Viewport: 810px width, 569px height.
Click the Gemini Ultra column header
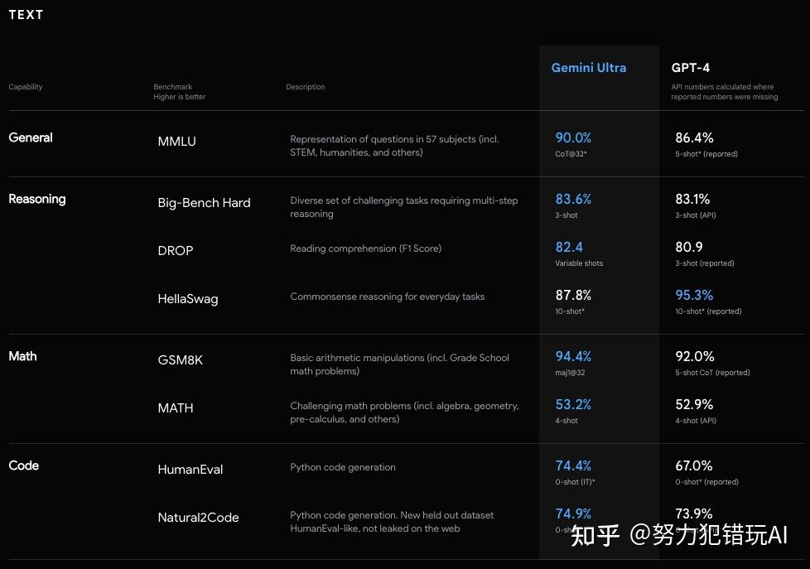point(589,68)
